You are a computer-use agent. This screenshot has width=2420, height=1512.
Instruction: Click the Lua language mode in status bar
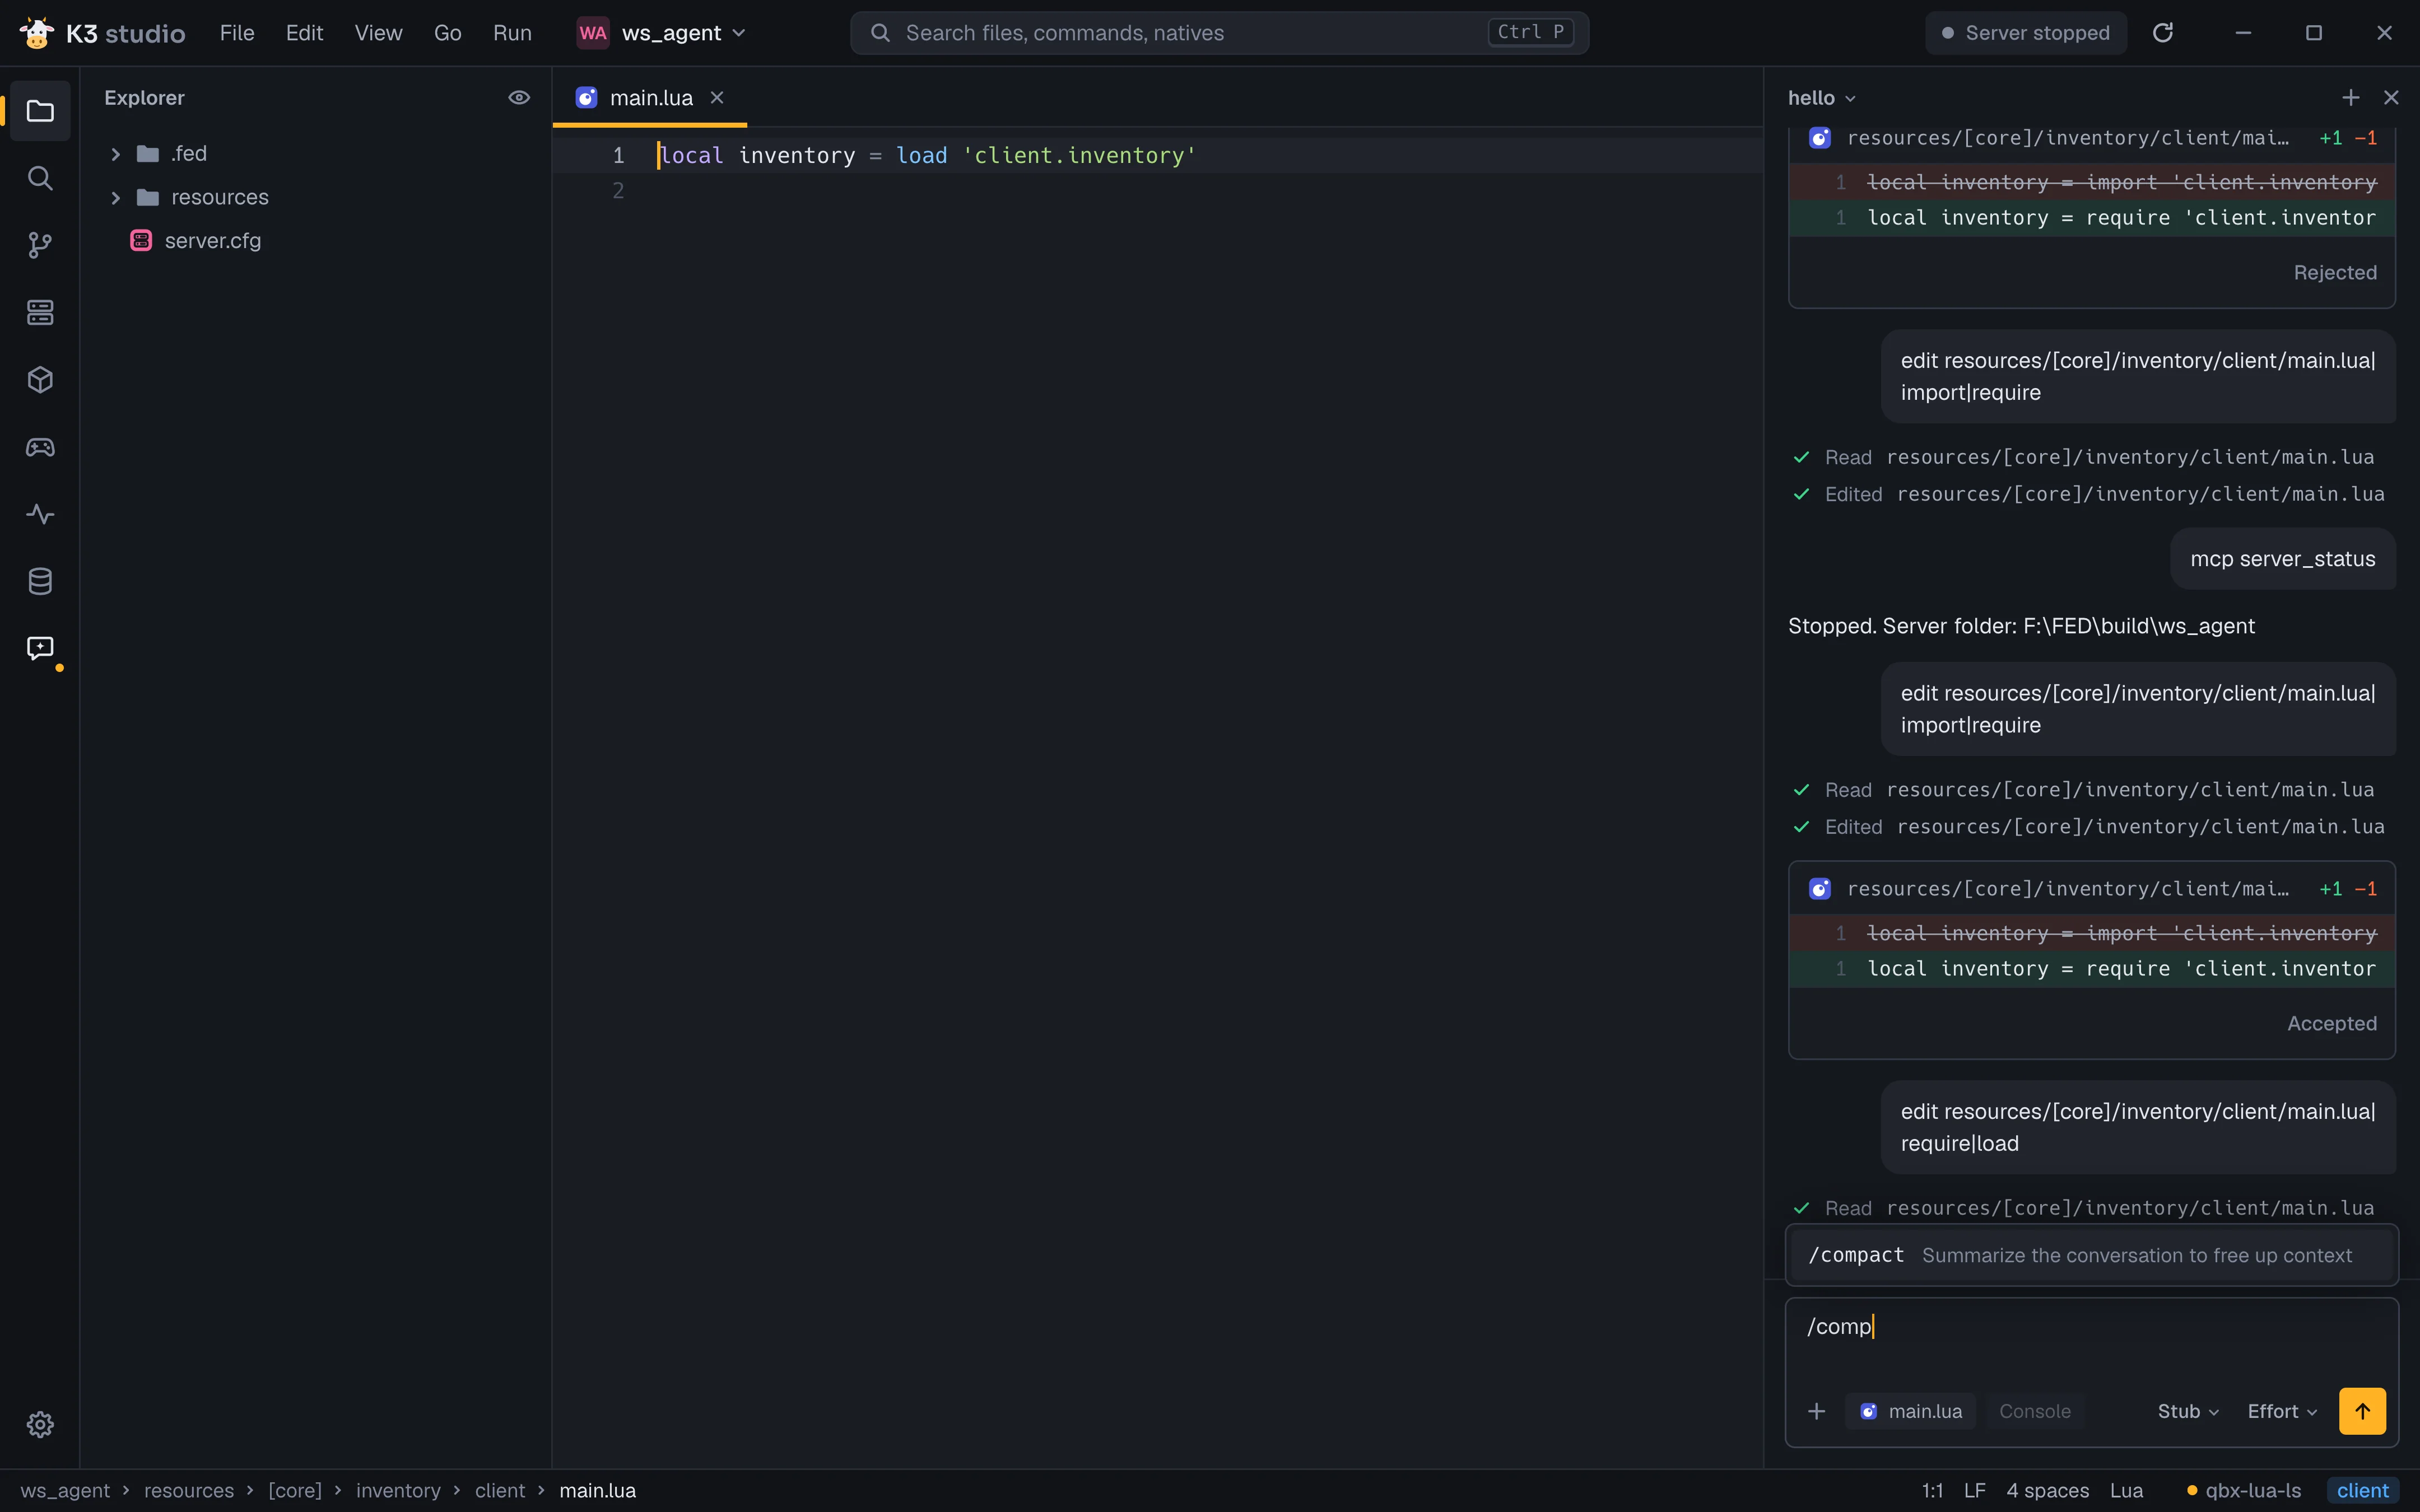click(x=2126, y=1490)
